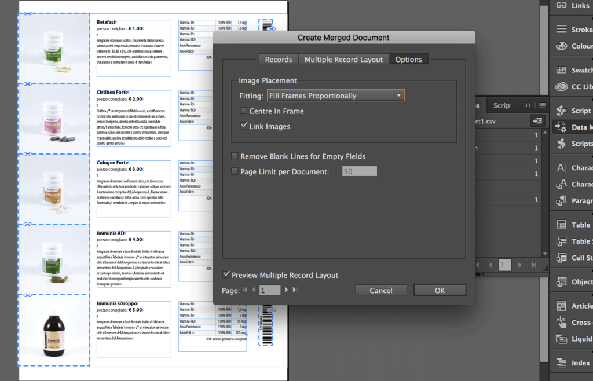
Task: Open the Data Merge panel flyout menu
Action: click(542, 105)
